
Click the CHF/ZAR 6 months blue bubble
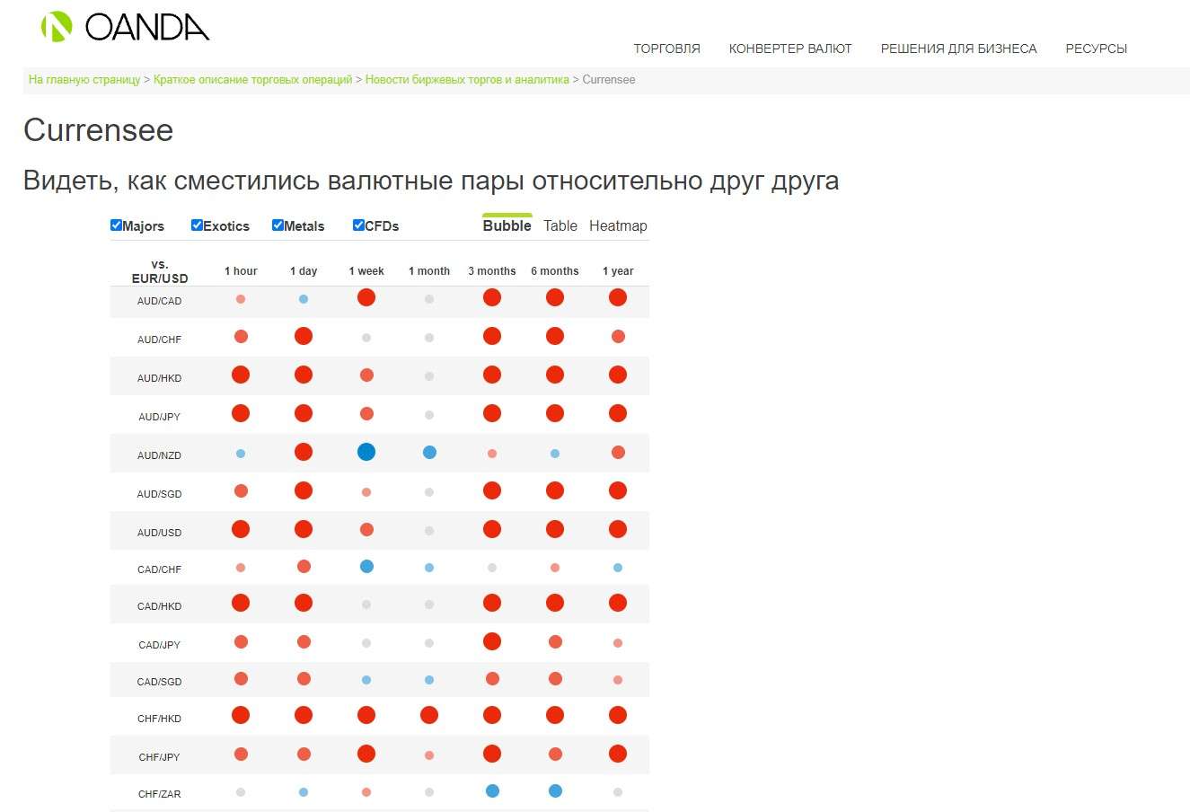pos(555,790)
